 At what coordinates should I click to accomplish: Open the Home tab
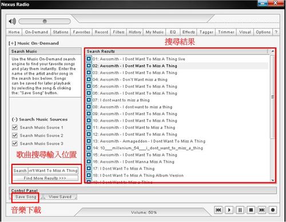tap(14, 32)
